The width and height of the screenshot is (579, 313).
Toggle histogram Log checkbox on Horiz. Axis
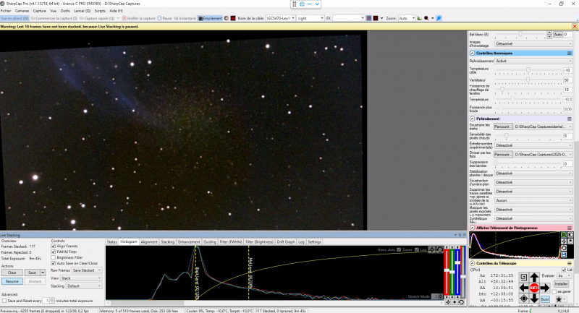(x=417, y=249)
